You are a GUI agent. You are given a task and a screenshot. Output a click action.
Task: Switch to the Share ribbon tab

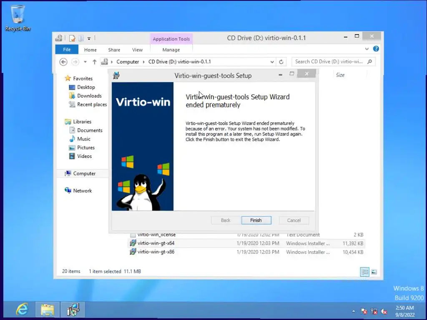114,50
